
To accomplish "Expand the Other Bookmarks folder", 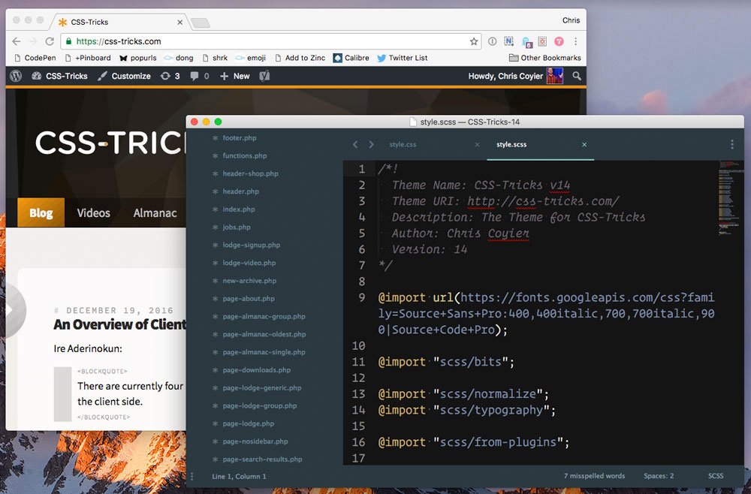I will point(545,58).
